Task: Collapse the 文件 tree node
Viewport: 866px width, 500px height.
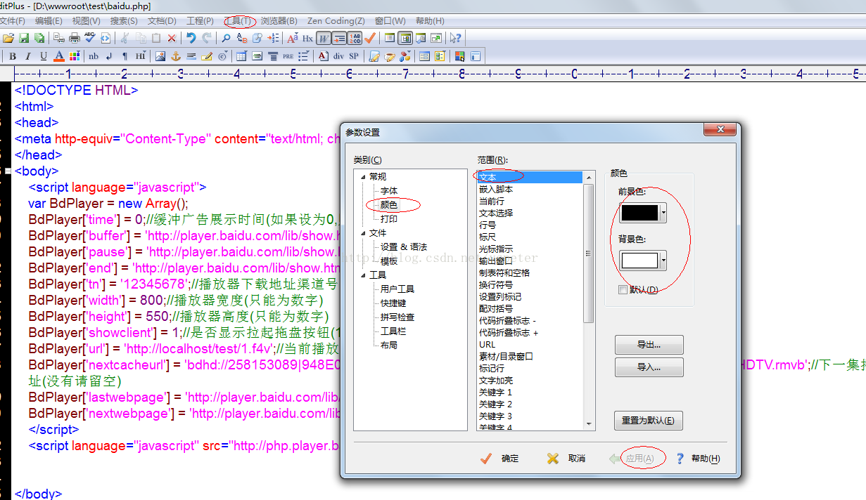Action: point(364,232)
